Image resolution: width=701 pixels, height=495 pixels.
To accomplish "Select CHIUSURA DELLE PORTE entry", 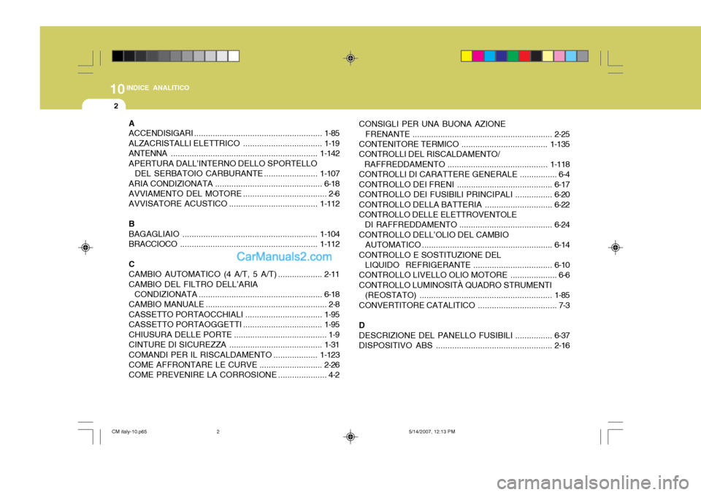I will pos(234,334).
